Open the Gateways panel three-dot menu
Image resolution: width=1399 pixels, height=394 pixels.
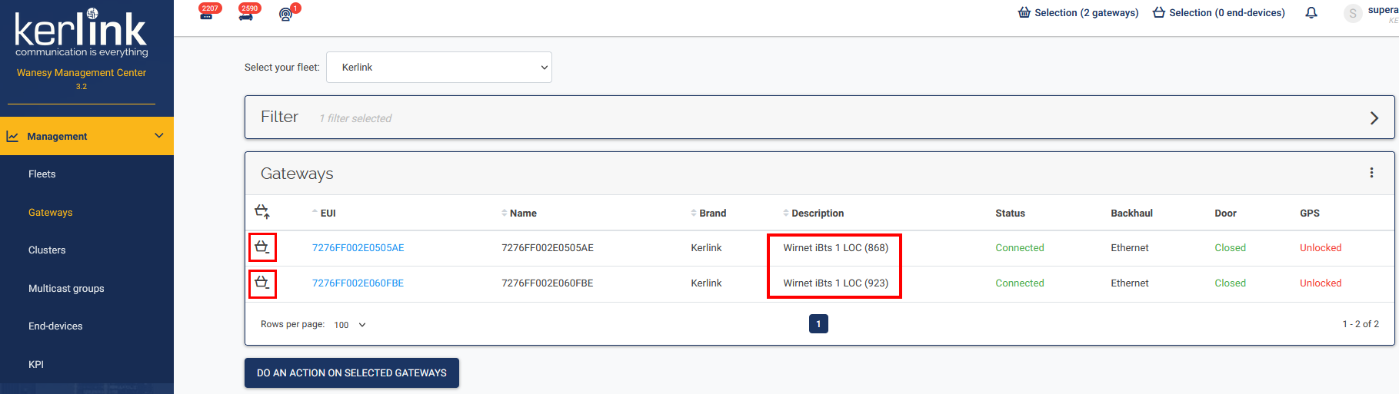pos(1371,173)
